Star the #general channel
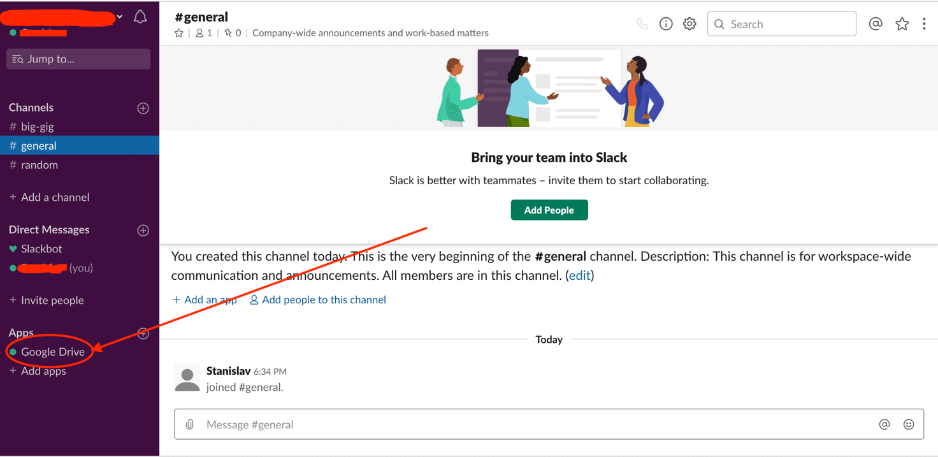Viewport: 938px width, 457px height. coord(179,33)
